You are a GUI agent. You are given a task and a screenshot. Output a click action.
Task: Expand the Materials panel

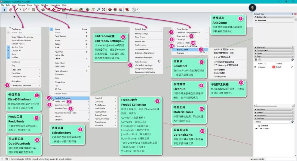point(255,47)
